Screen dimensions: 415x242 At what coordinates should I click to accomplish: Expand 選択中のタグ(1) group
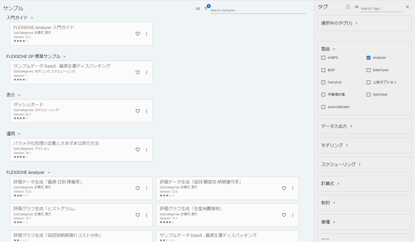click(357, 23)
